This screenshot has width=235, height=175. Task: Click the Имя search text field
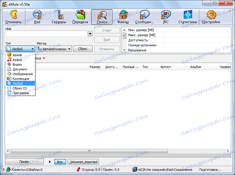(x=46, y=34)
